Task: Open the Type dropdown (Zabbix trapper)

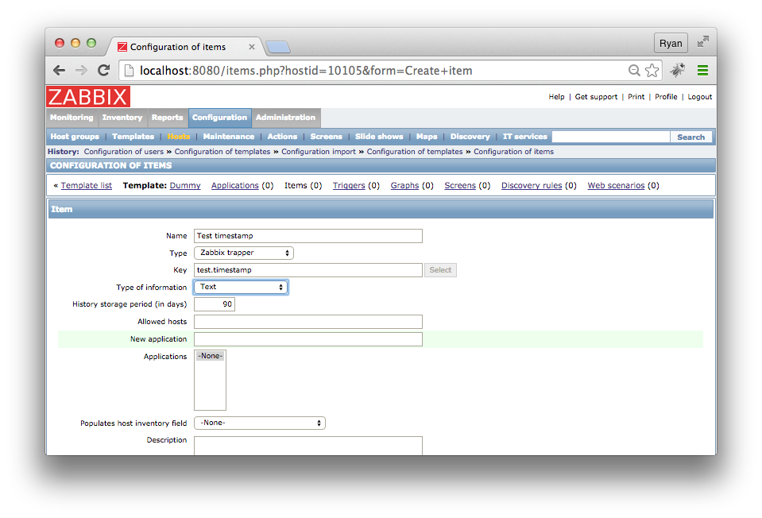Action: [244, 253]
